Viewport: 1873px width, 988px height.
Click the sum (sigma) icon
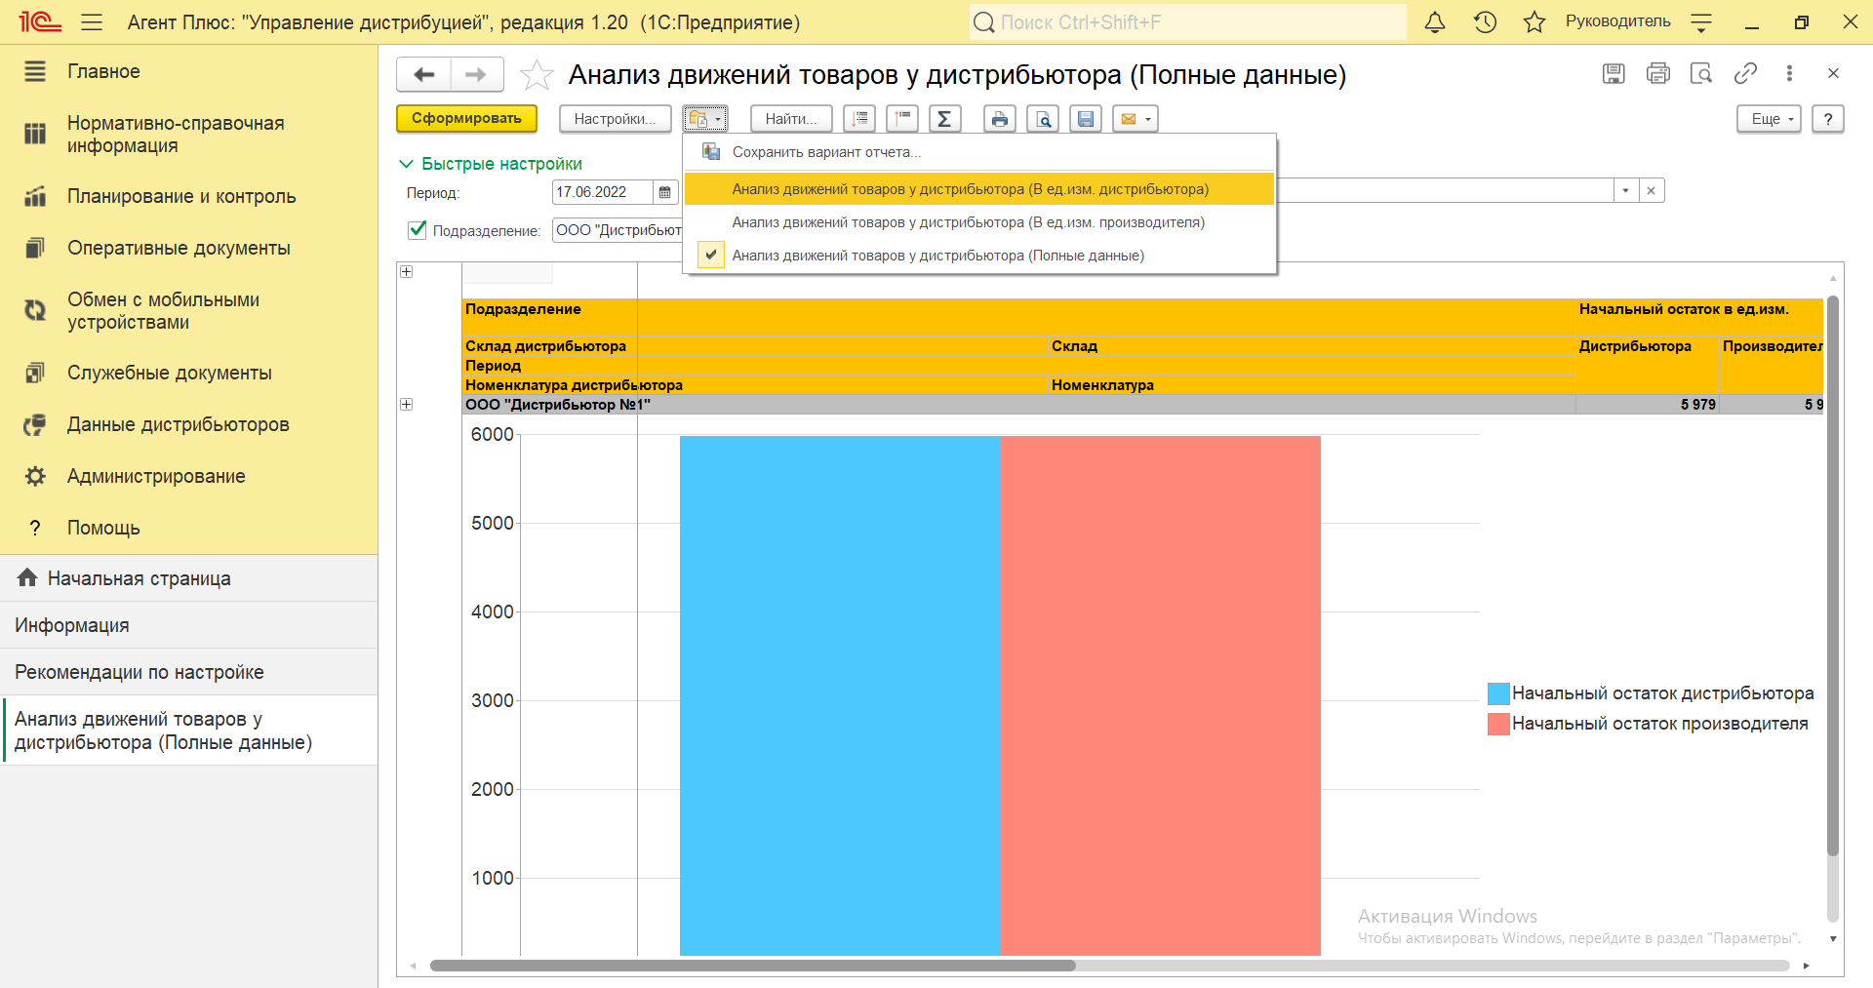(944, 119)
